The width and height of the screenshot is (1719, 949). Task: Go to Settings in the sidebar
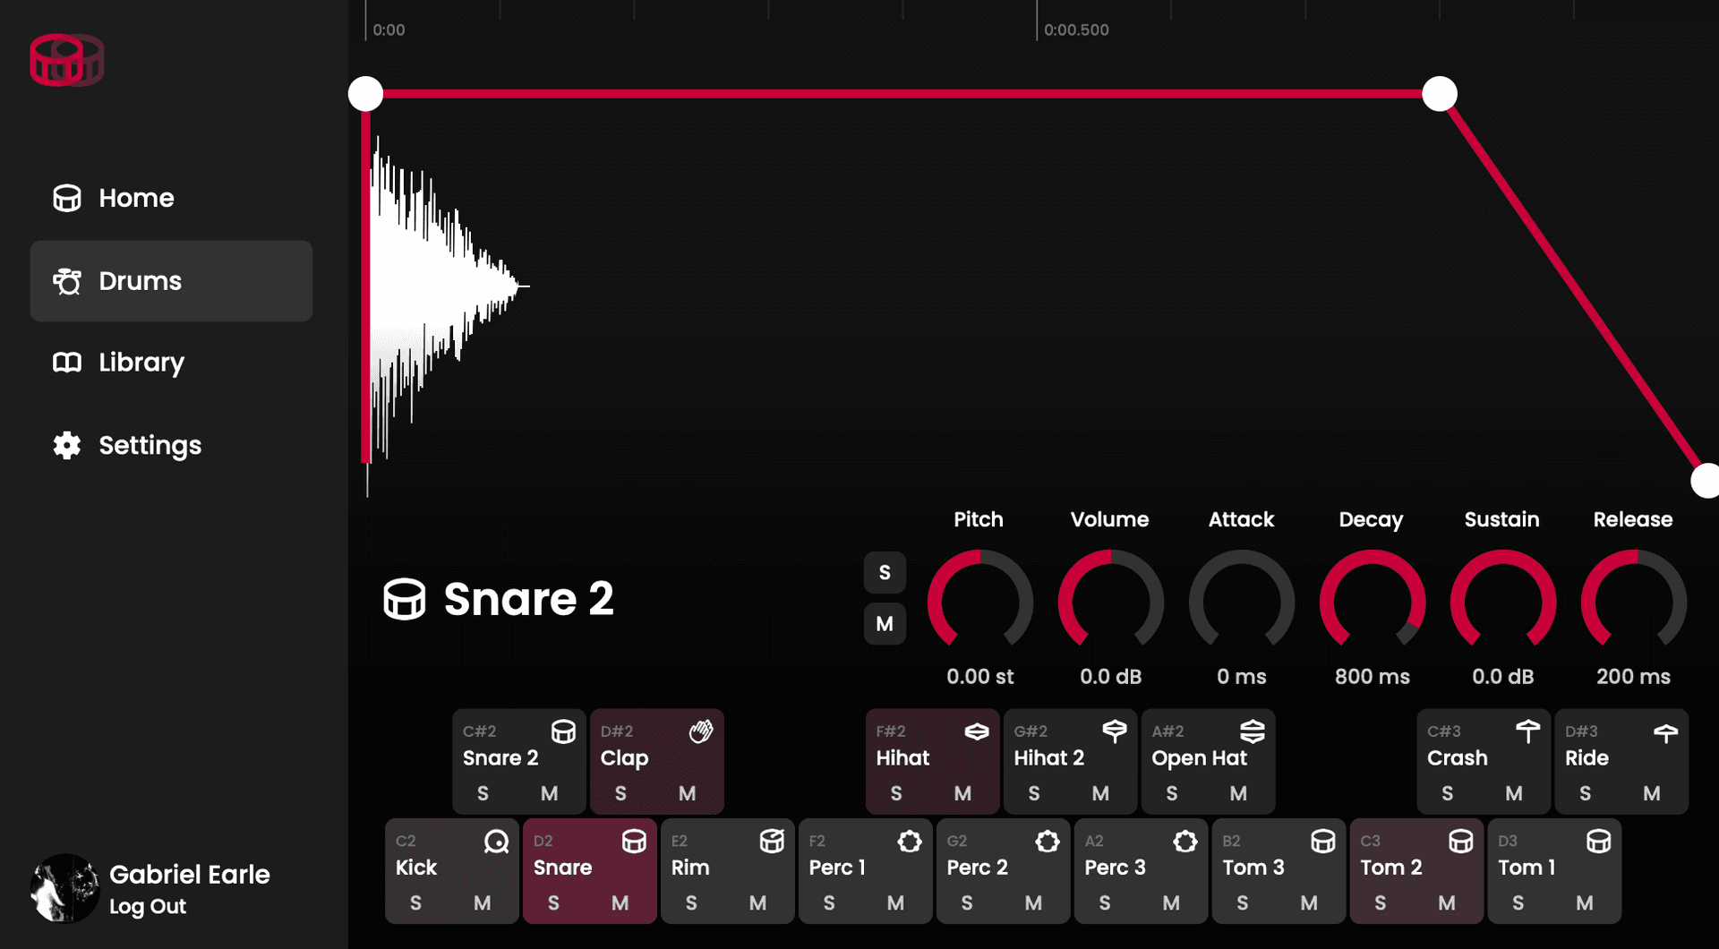coord(150,445)
